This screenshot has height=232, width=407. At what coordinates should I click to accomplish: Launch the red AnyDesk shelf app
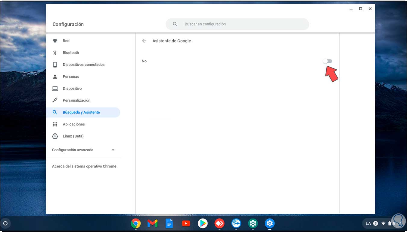click(x=219, y=224)
